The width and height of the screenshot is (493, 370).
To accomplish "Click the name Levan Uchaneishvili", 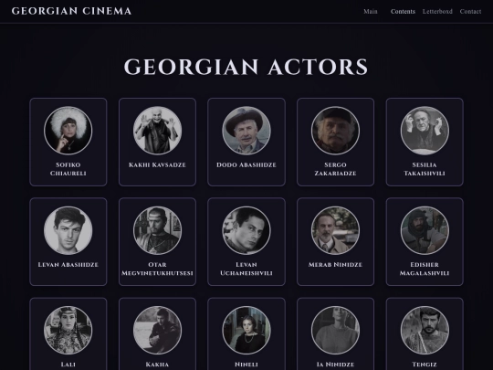I will 246,269.
